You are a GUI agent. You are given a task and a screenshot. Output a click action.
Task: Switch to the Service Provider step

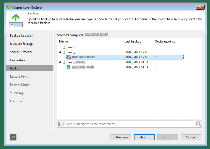point(21,52)
